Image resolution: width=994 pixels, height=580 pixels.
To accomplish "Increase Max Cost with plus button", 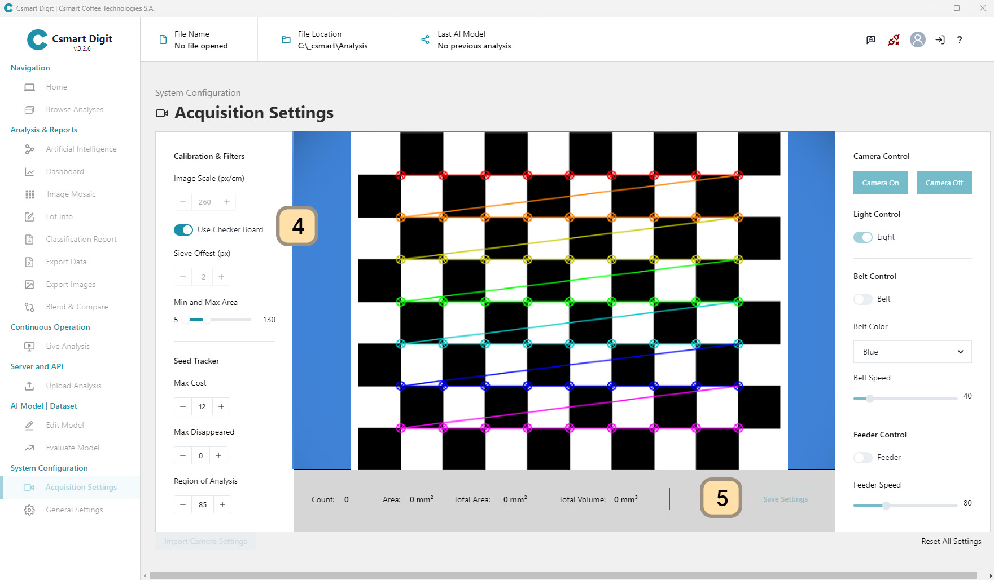I will click(221, 406).
